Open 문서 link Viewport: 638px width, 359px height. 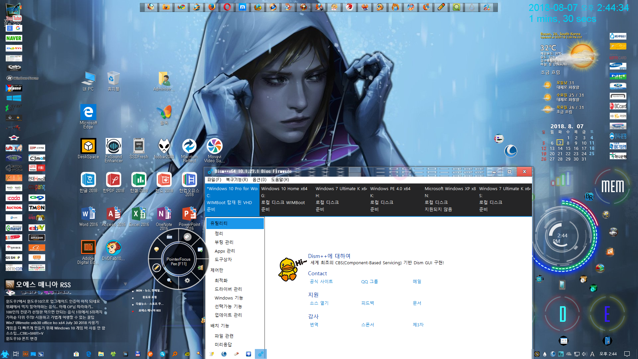417,303
